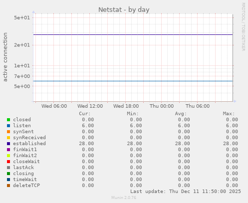Click the magenta finWait1 legend swatch
Image resolution: width=248 pixels, height=203 pixels.
pos(8,150)
